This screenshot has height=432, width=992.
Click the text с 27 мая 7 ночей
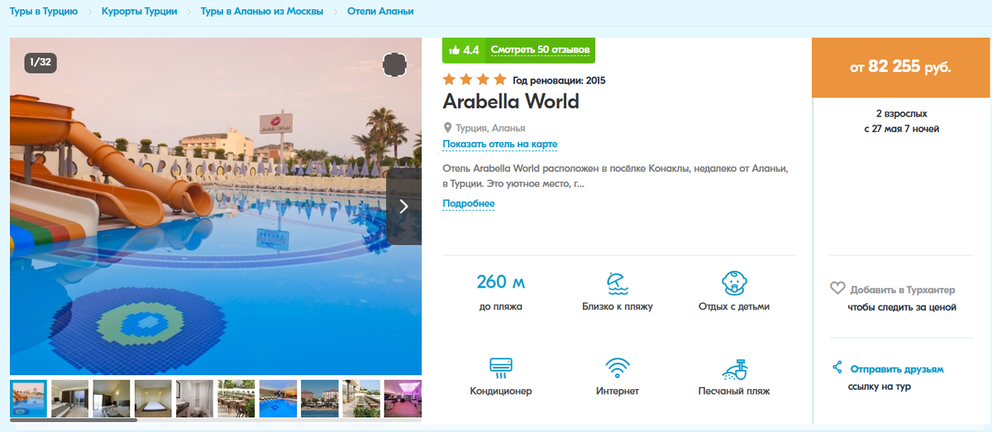(901, 129)
